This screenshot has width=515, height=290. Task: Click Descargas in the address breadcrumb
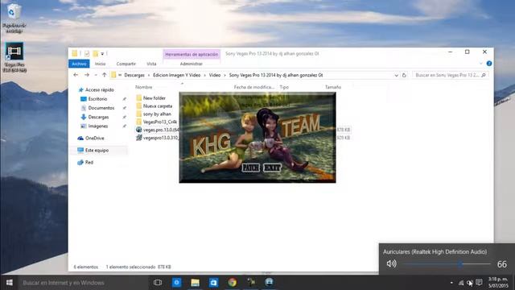coord(134,75)
